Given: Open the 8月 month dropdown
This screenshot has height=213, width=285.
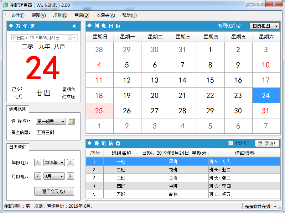Looking at the screenshot, I should (54, 176).
